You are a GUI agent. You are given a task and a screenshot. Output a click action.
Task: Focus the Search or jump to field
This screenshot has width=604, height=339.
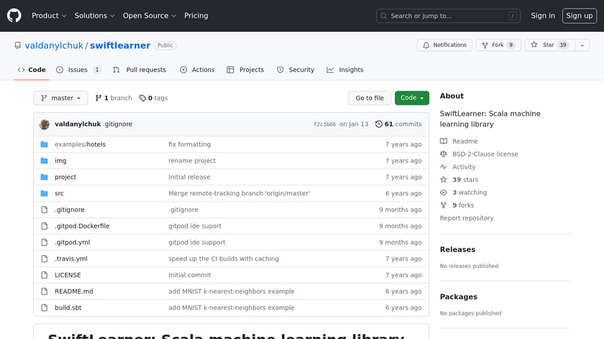[448, 16]
